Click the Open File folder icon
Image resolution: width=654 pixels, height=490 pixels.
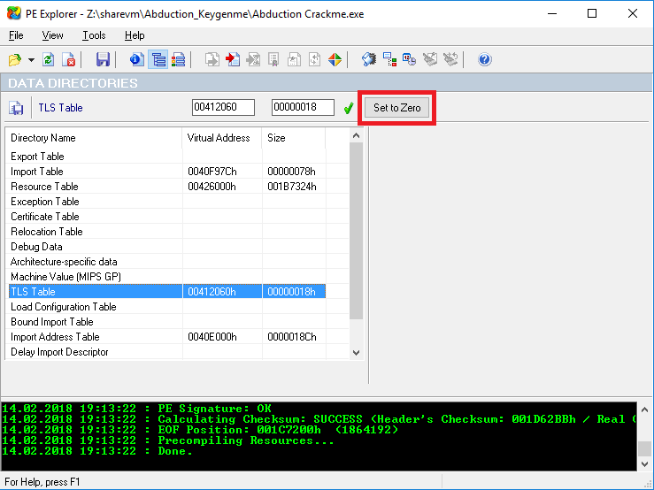point(15,59)
